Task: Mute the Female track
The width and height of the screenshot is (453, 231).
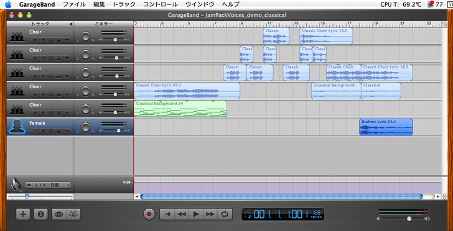Action: coord(43,131)
